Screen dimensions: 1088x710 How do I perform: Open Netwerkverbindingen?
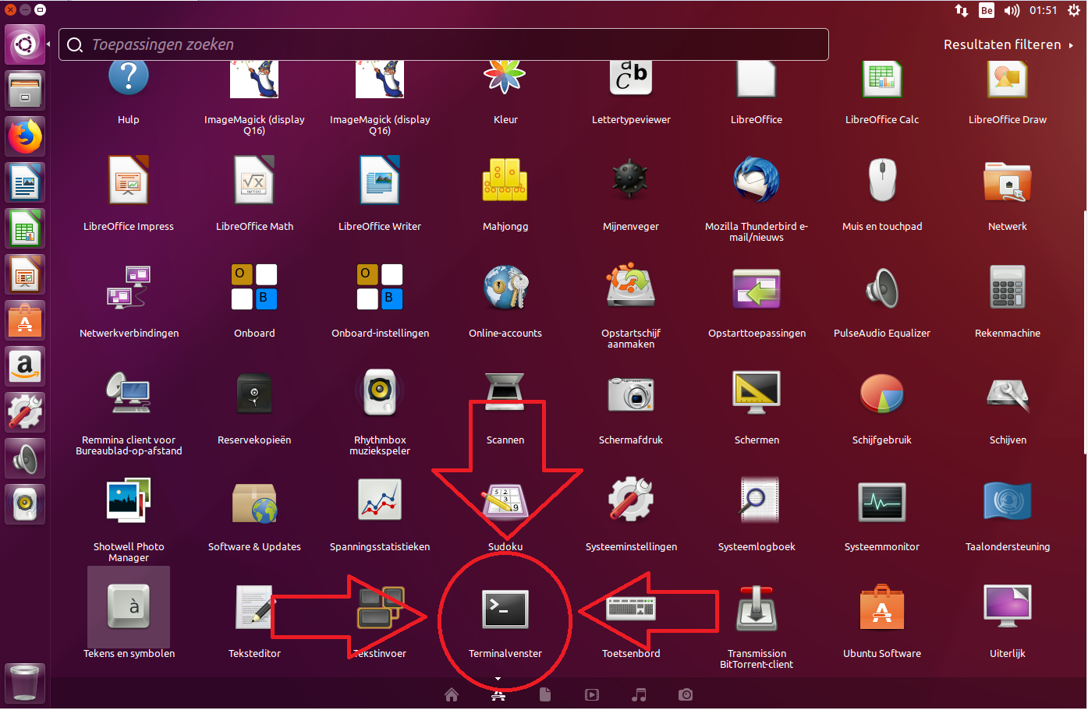[129, 287]
